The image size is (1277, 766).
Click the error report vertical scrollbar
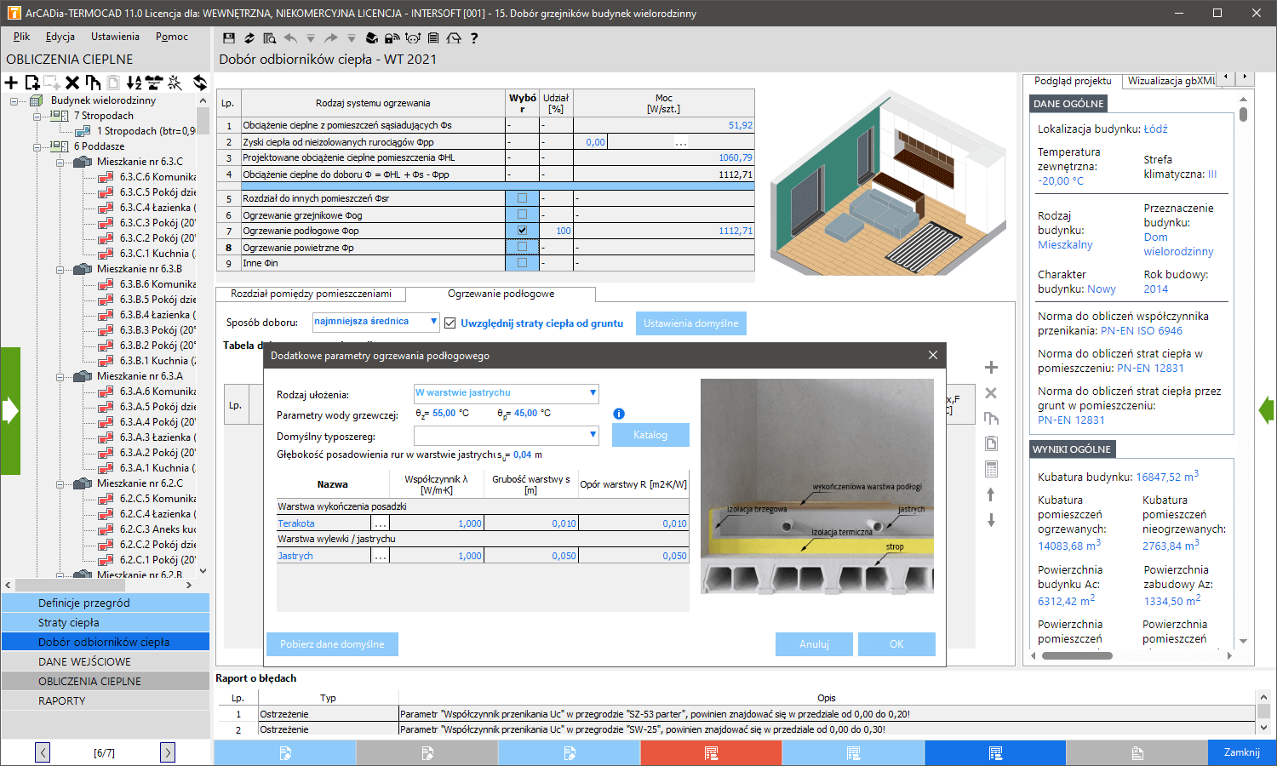(x=1263, y=713)
